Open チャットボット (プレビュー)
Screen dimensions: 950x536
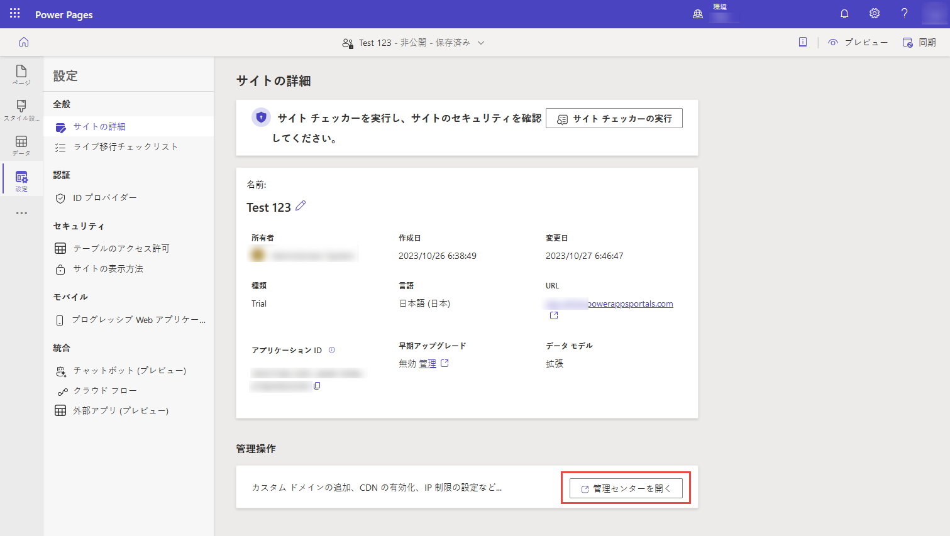click(x=128, y=370)
